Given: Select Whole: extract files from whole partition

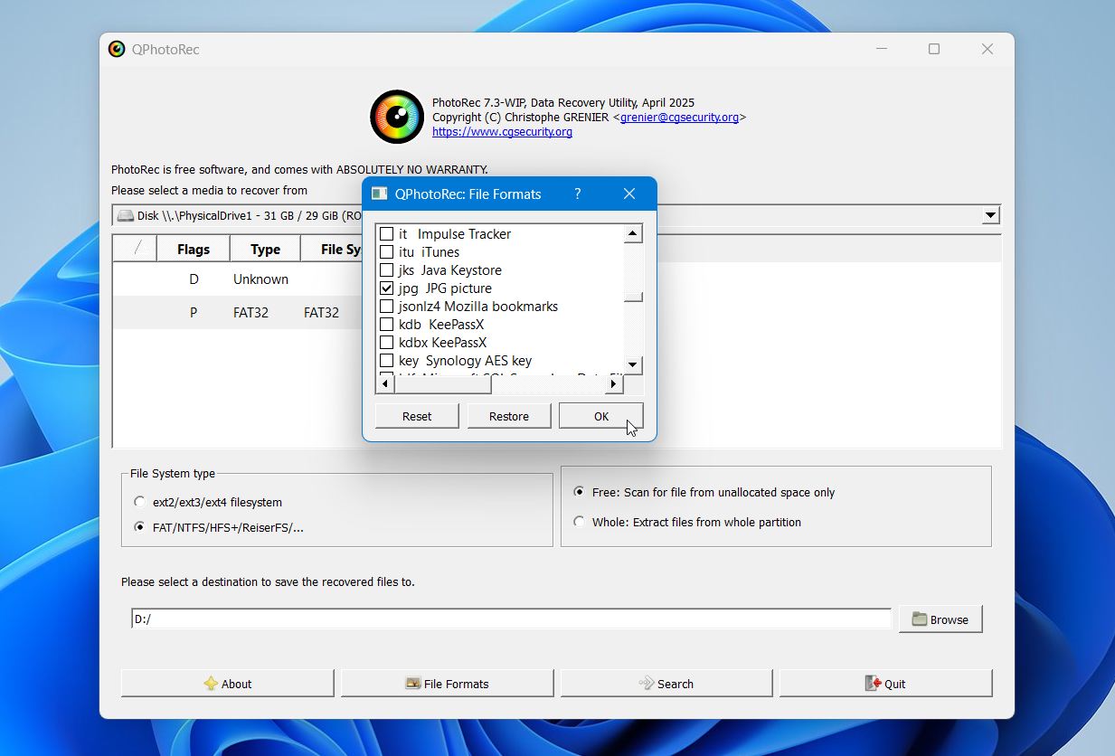Looking at the screenshot, I should (579, 522).
